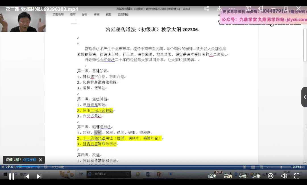Open the 字幕 subtitle options
This screenshot has height=185, width=307.
click(243, 176)
